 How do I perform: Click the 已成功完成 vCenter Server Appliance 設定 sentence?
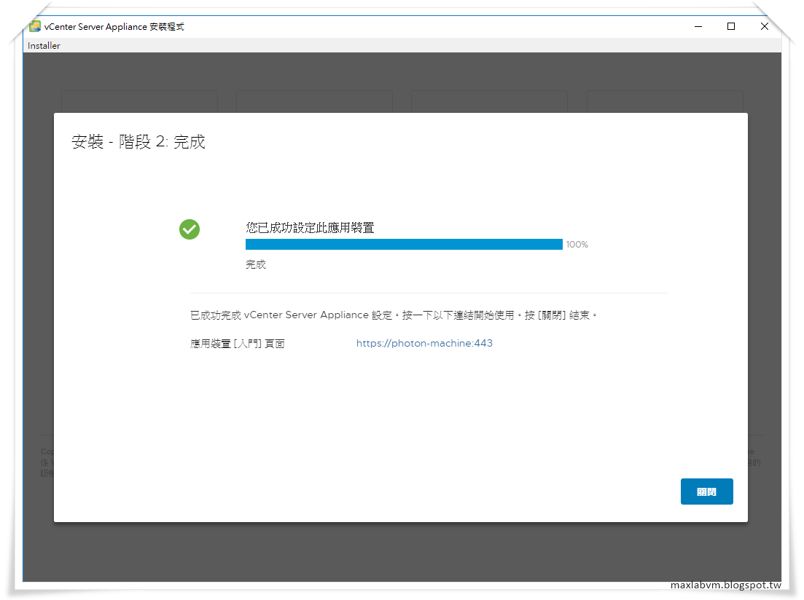point(394,315)
